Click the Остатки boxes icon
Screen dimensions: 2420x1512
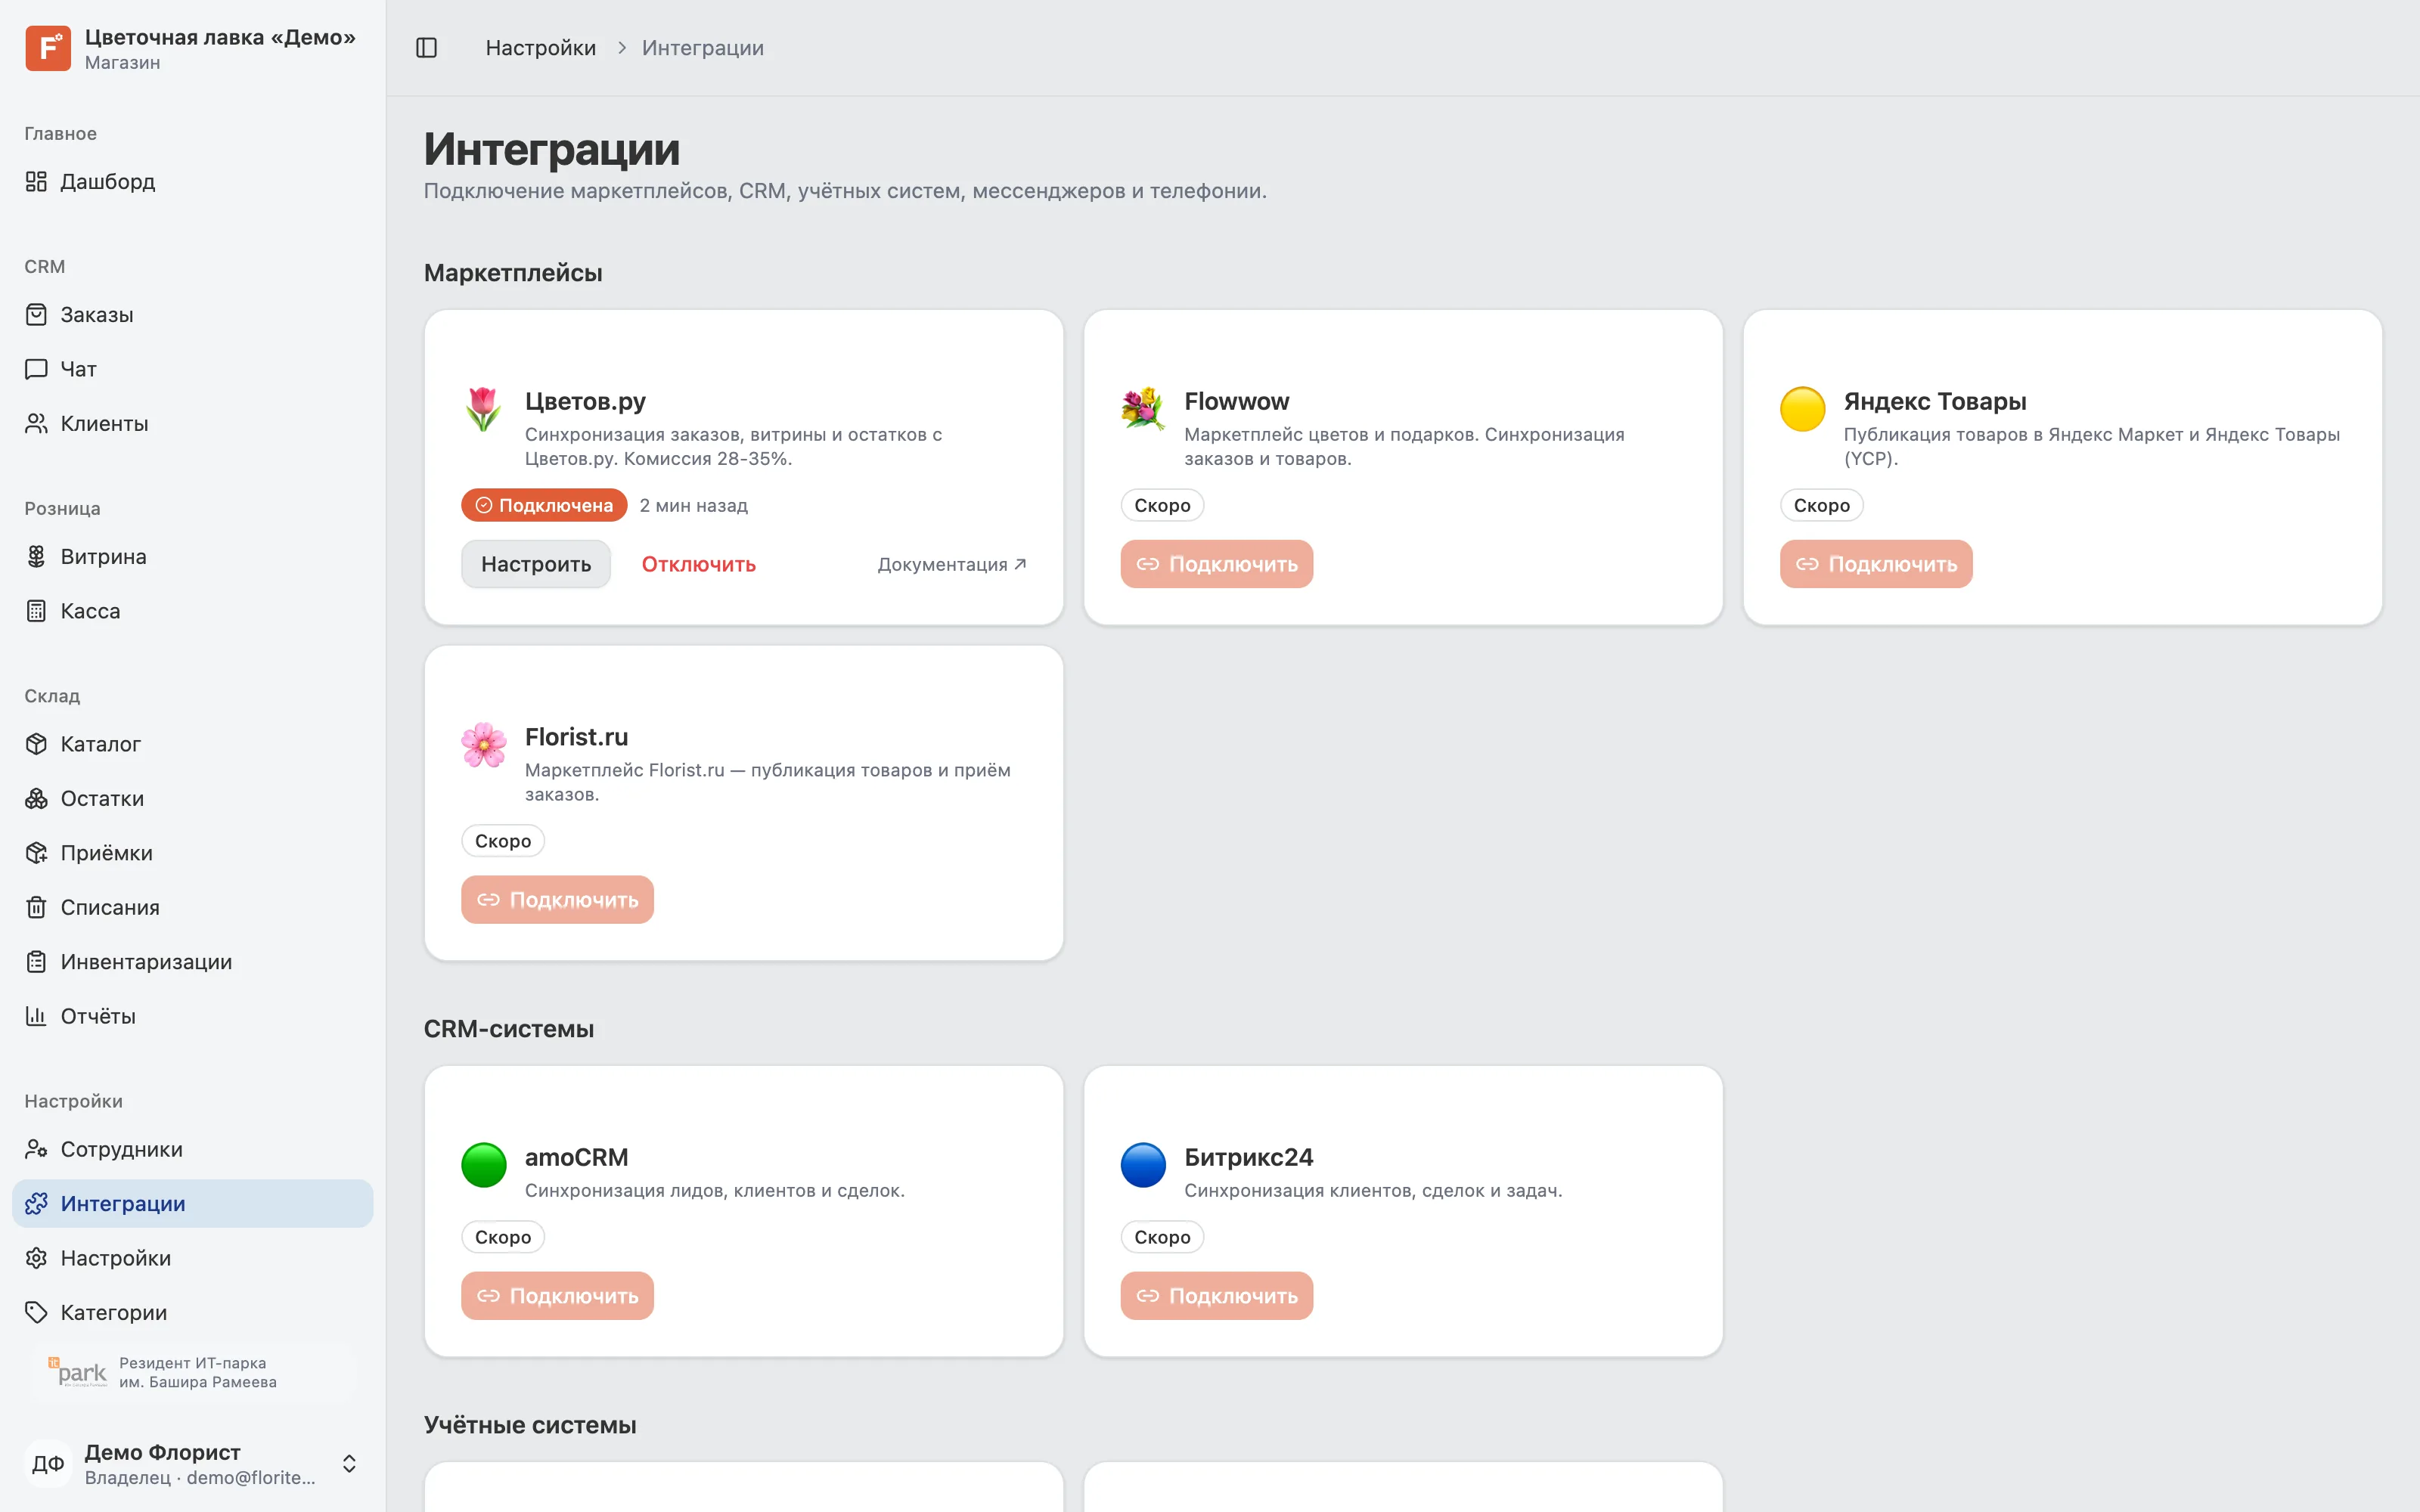(x=36, y=799)
